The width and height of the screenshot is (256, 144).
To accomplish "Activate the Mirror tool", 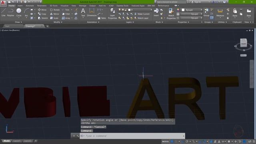I will point(55,14).
